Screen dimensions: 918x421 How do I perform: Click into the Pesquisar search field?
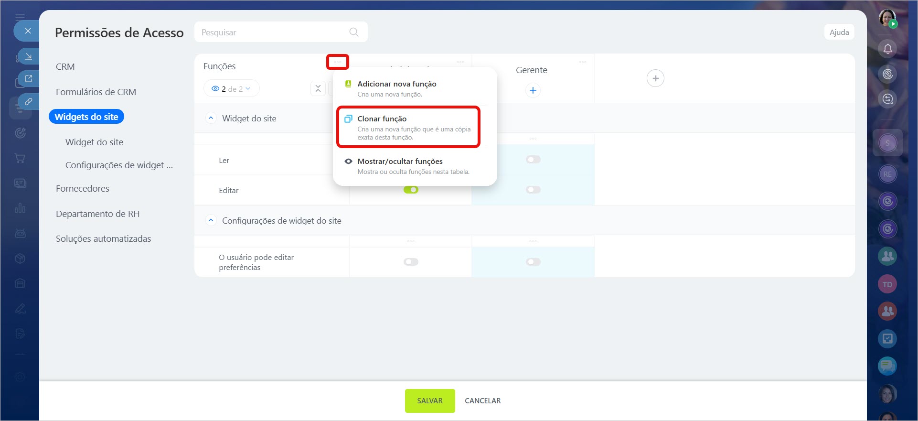pyautogui.click(x=272, y=32)
